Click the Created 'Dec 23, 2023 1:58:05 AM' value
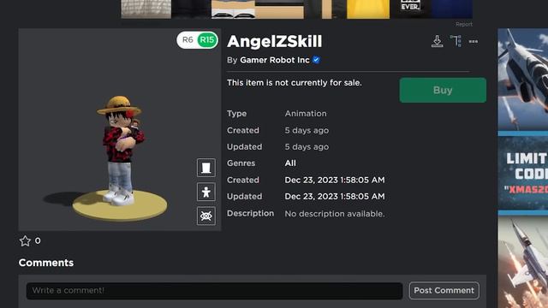Image resolution: width=548 pixels, height=308 pixels. [x=335, y=180]
